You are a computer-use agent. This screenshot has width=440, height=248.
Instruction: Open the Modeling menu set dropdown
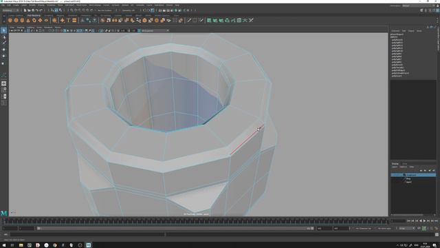coord(11,10)
